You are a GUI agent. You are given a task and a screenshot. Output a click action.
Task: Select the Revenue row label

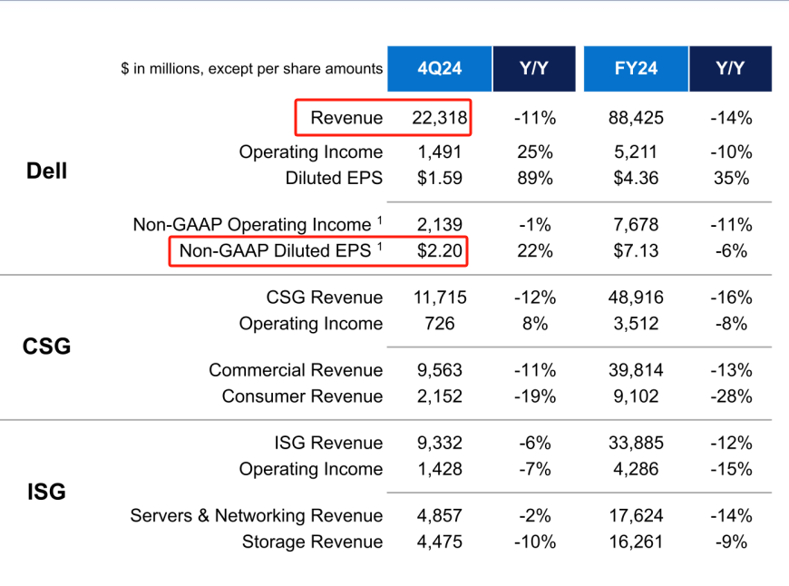(x=346, y=118)
